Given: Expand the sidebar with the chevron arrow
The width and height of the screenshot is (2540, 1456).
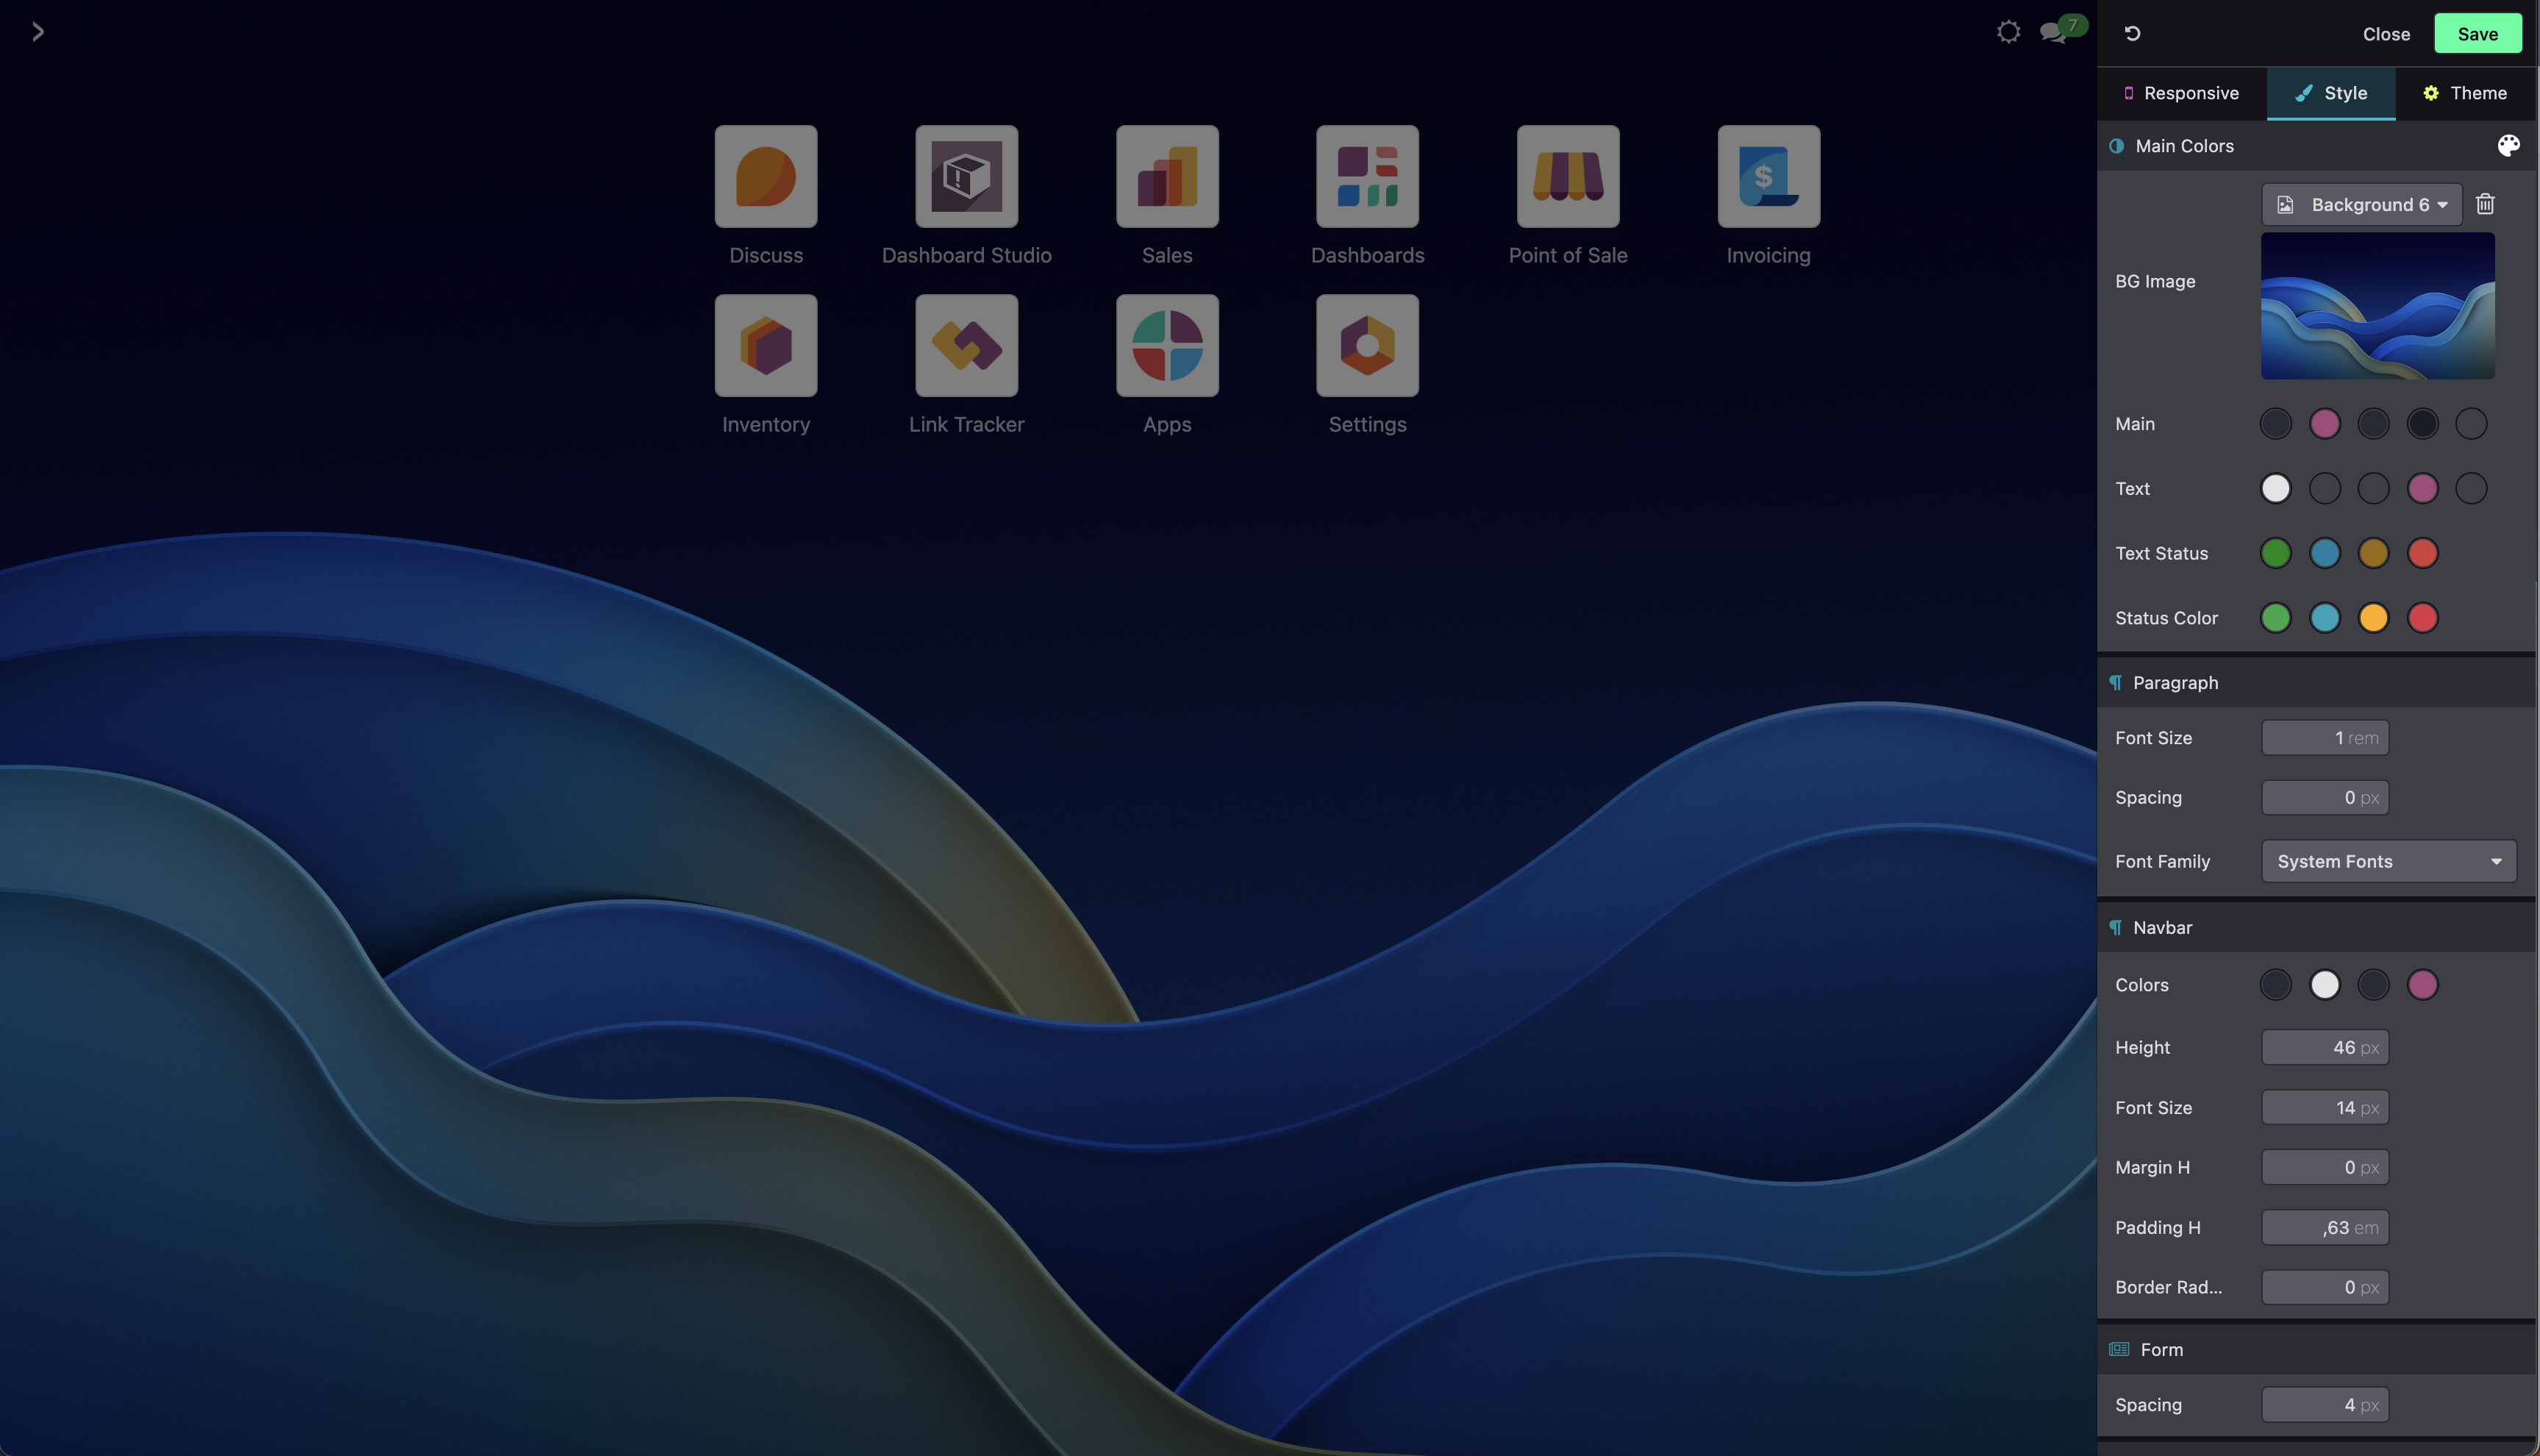Looking at the screenshot, I should [38, 31].
